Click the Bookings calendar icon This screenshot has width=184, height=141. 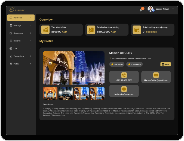[x=11, y=25]
